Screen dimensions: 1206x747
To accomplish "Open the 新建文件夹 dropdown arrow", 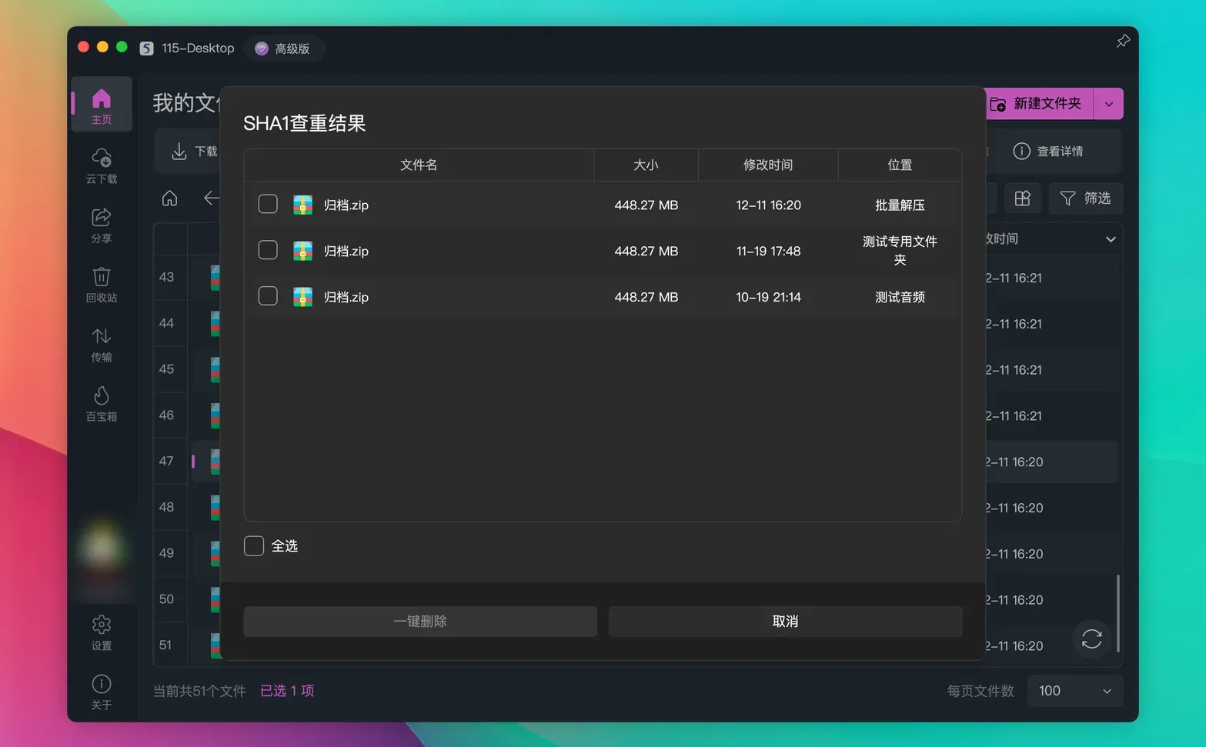I will pos(1108,103).
